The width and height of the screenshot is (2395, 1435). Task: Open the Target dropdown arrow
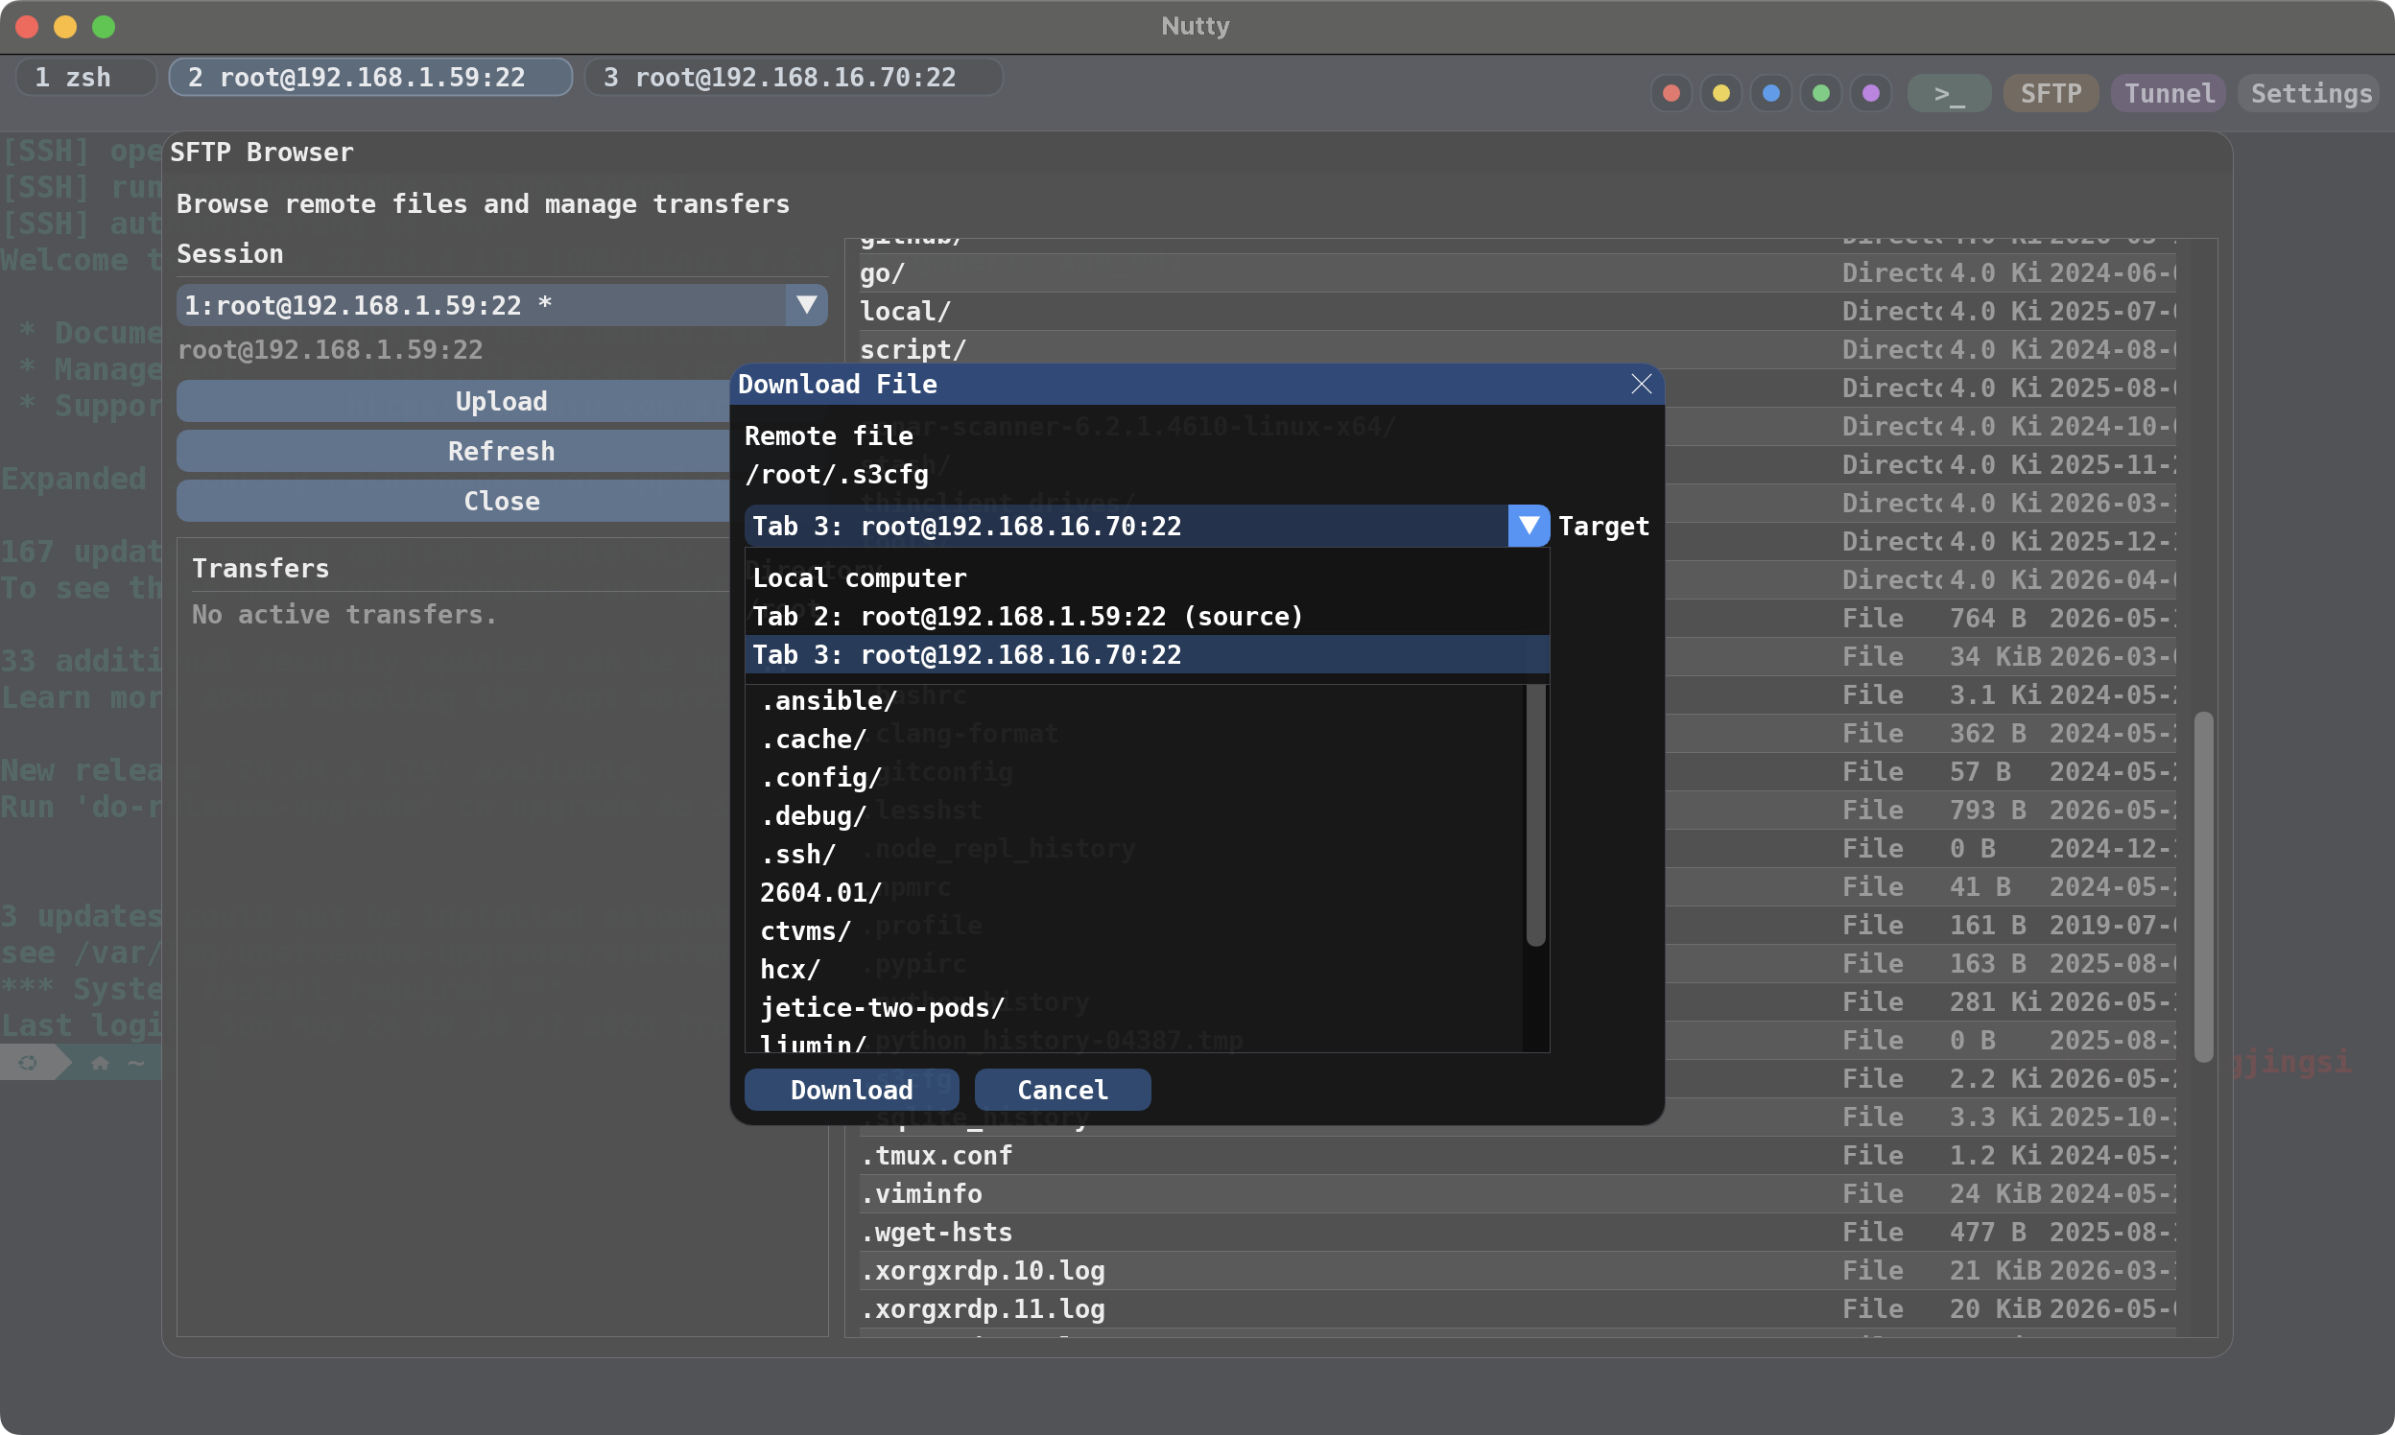pyautogui.click(x=1529, y=525)
